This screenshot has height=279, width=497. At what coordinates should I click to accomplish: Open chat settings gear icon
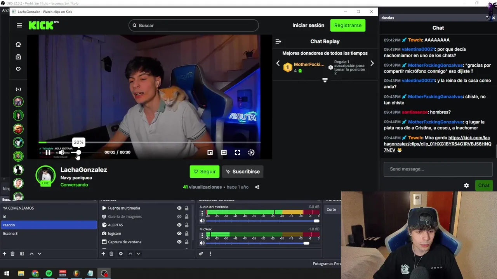466,186
